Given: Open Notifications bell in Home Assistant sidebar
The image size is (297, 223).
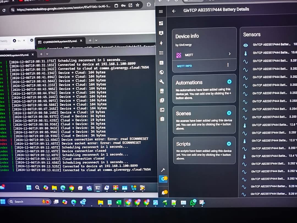Looking at the screenshot, I should pyautogui.click(x=164, y=193).
